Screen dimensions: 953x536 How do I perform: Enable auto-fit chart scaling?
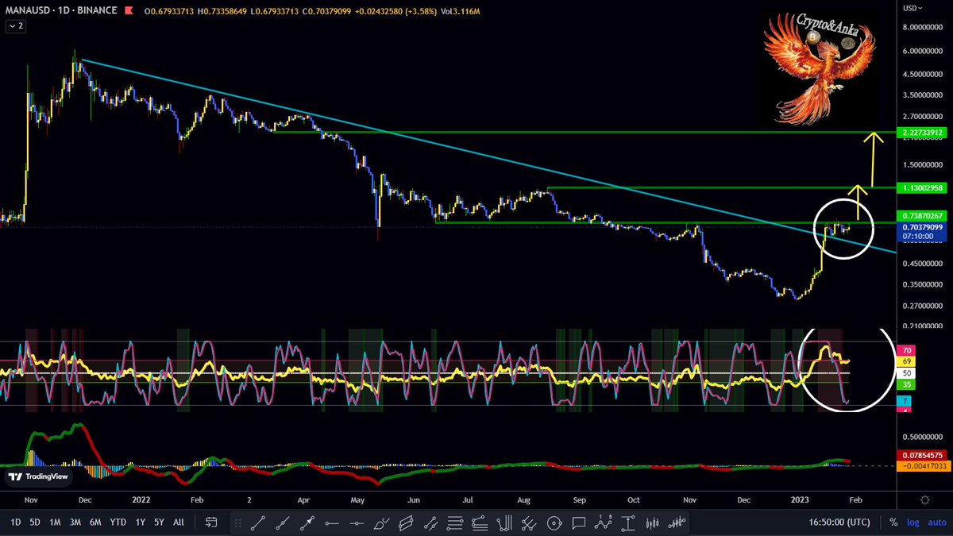coord(937,523)
